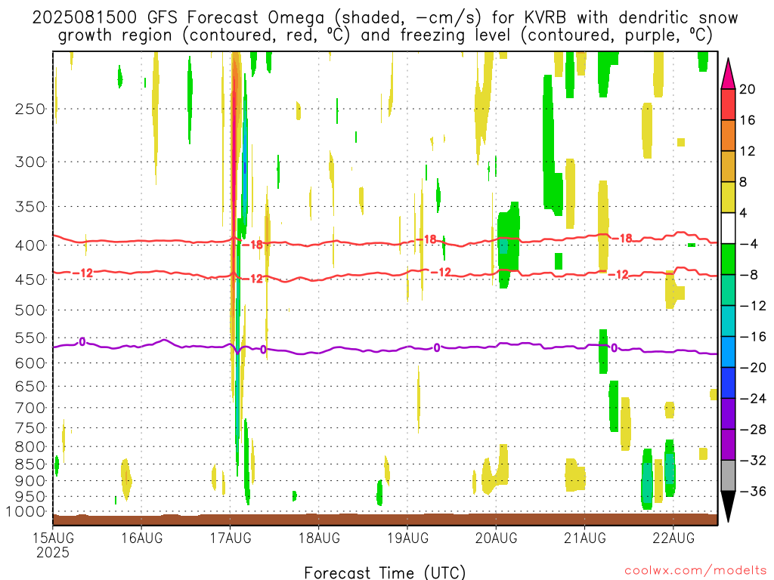774x580 pixels.
Task: Click the 800 pressure level label
Action: point(30,446)
